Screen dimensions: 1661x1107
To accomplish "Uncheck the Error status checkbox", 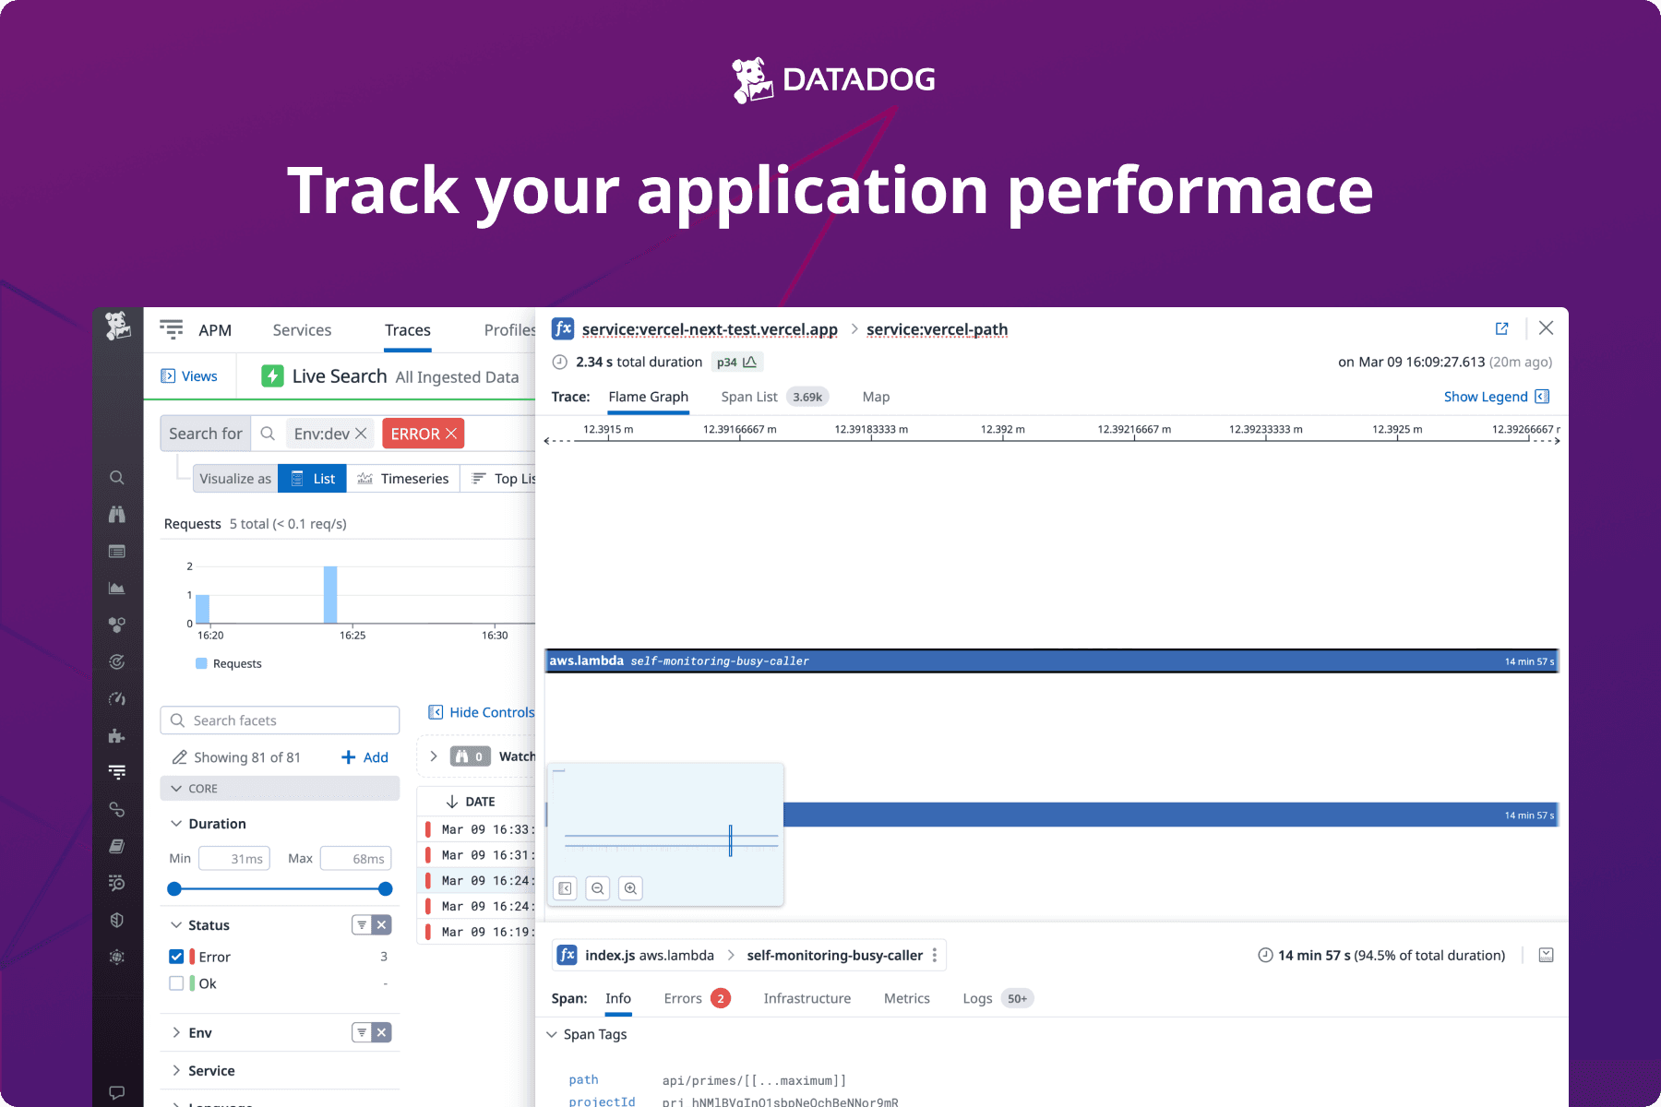I will pyautogui.click(x=176, y=957).
